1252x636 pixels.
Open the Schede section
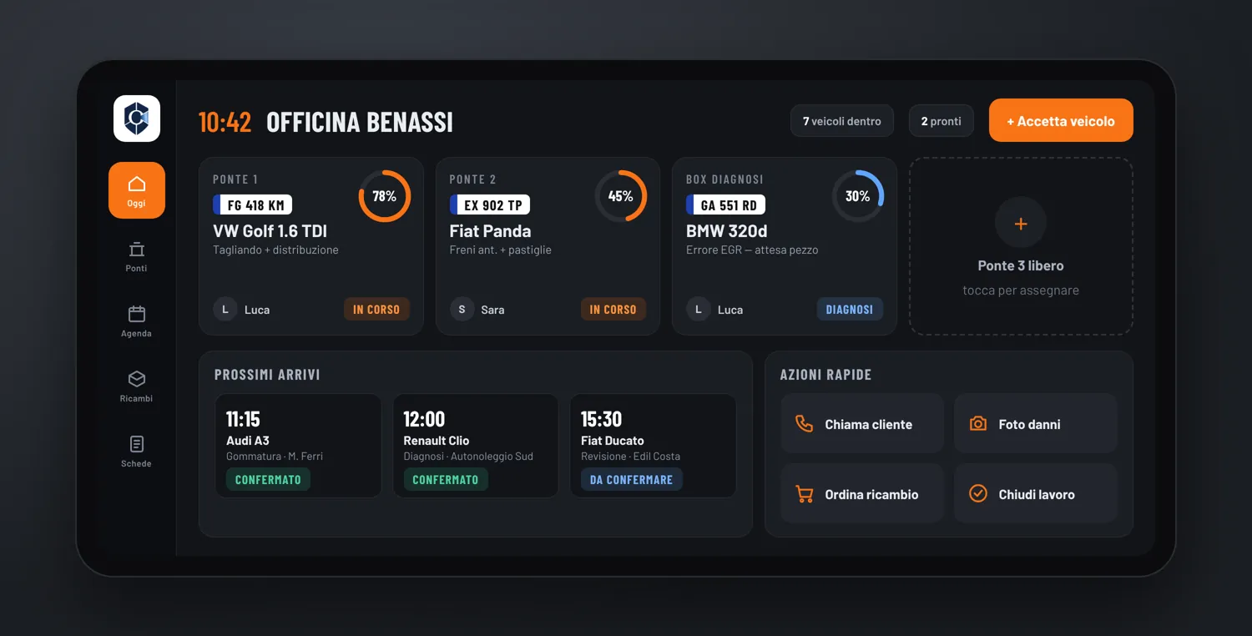click(x=137, y=451)
